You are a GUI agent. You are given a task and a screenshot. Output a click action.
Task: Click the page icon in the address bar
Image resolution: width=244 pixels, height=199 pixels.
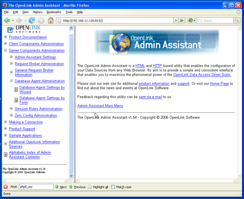pyautogui.click(x=59, y=20)
